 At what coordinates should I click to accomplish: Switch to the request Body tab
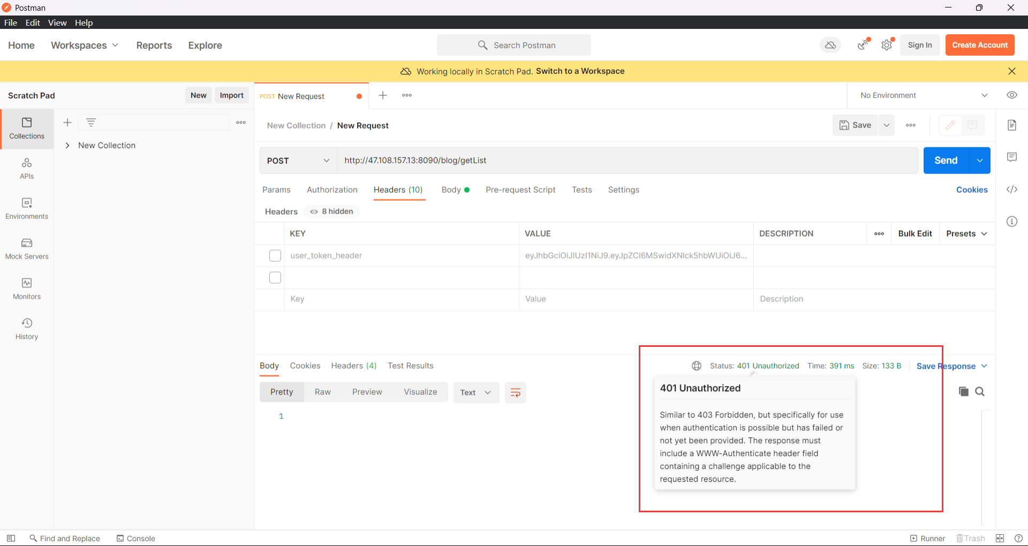pyautogui.click(x=455, y=189)
